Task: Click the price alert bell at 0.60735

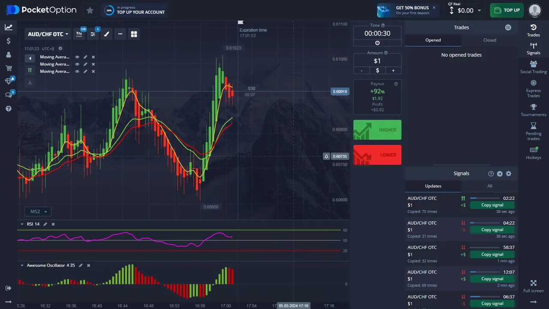Action: pos(326,157)
